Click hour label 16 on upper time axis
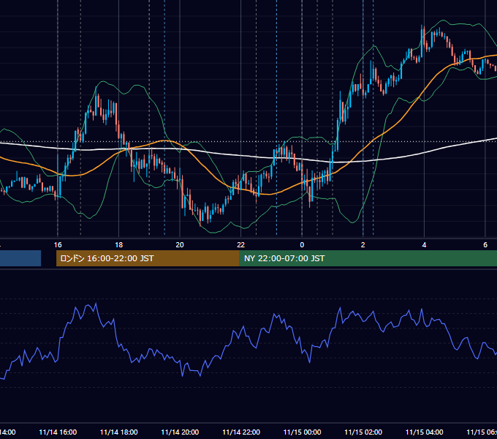 click(58, 245)
